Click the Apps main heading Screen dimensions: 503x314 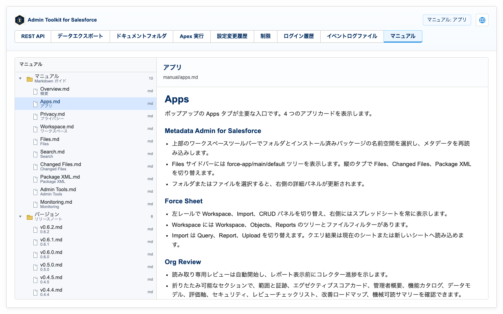tap(177, 99)
